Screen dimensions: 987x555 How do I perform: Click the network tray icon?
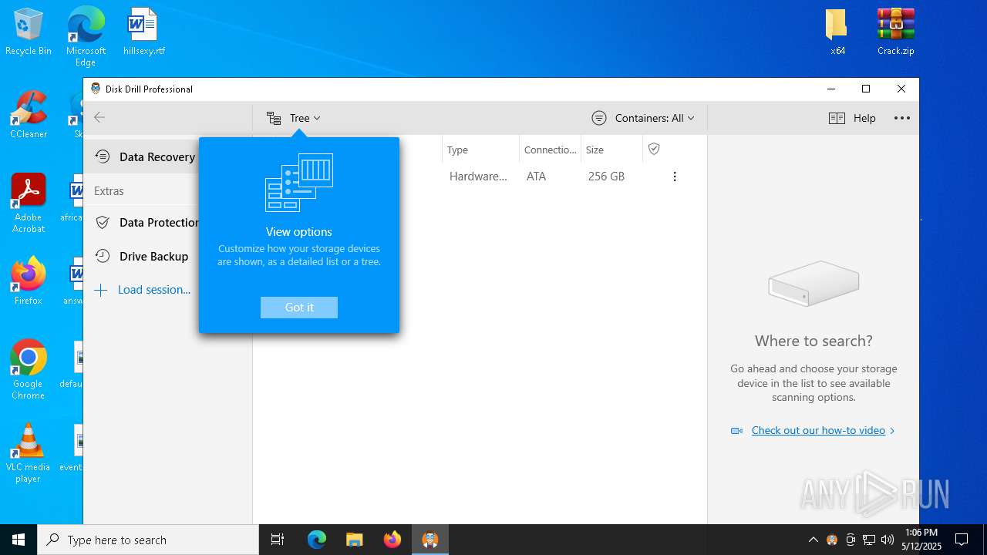pyautogui.click(x=869, y=540)
